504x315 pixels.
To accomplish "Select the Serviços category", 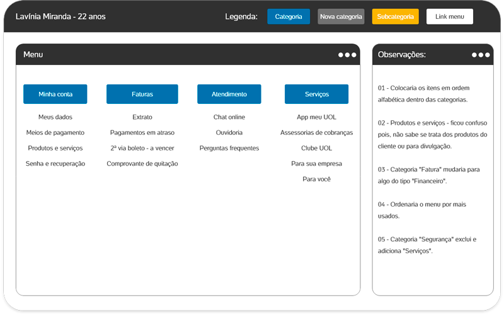I will [316, 94].
